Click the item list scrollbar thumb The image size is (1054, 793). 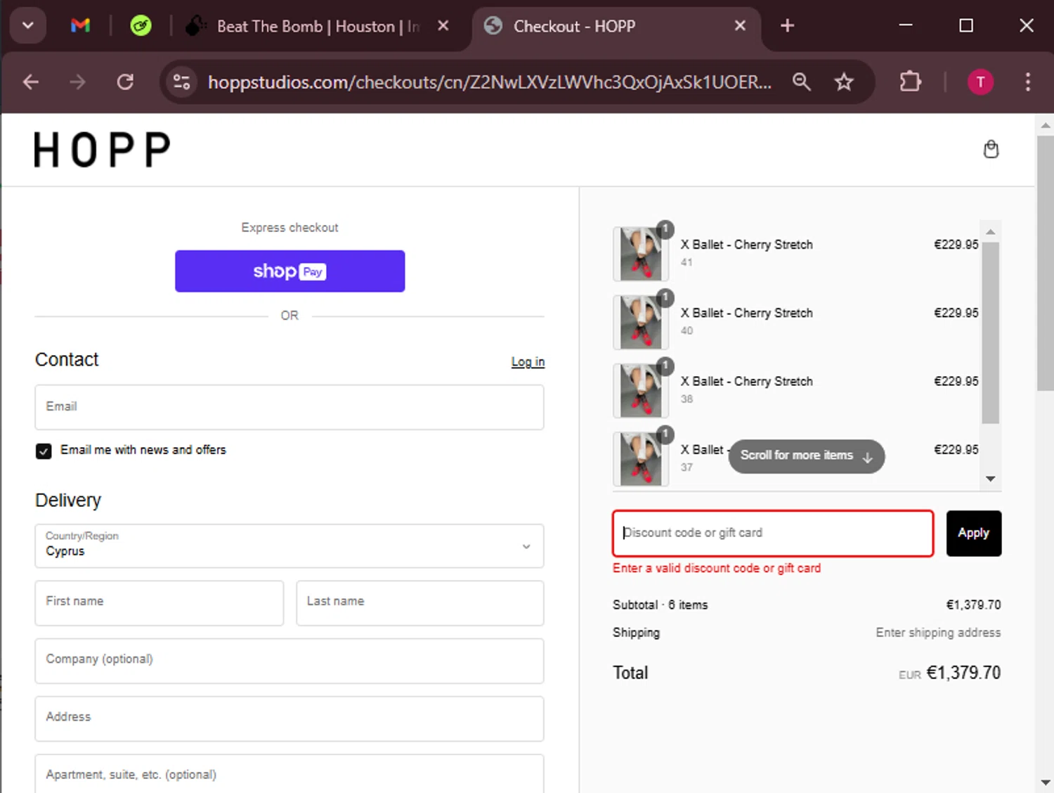point(990,333)
